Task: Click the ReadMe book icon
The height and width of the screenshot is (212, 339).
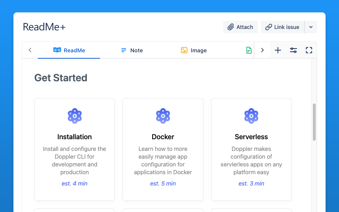Action: pos(57,50)
